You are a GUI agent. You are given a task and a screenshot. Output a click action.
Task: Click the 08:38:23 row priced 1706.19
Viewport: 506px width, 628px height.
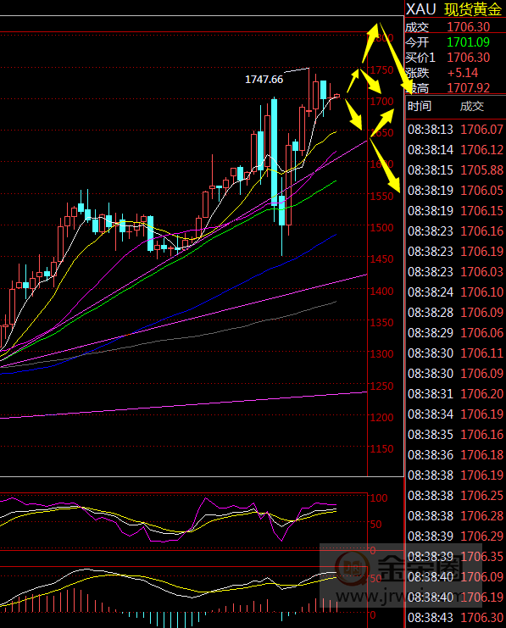pyautogui.click(x=455, y=251)
